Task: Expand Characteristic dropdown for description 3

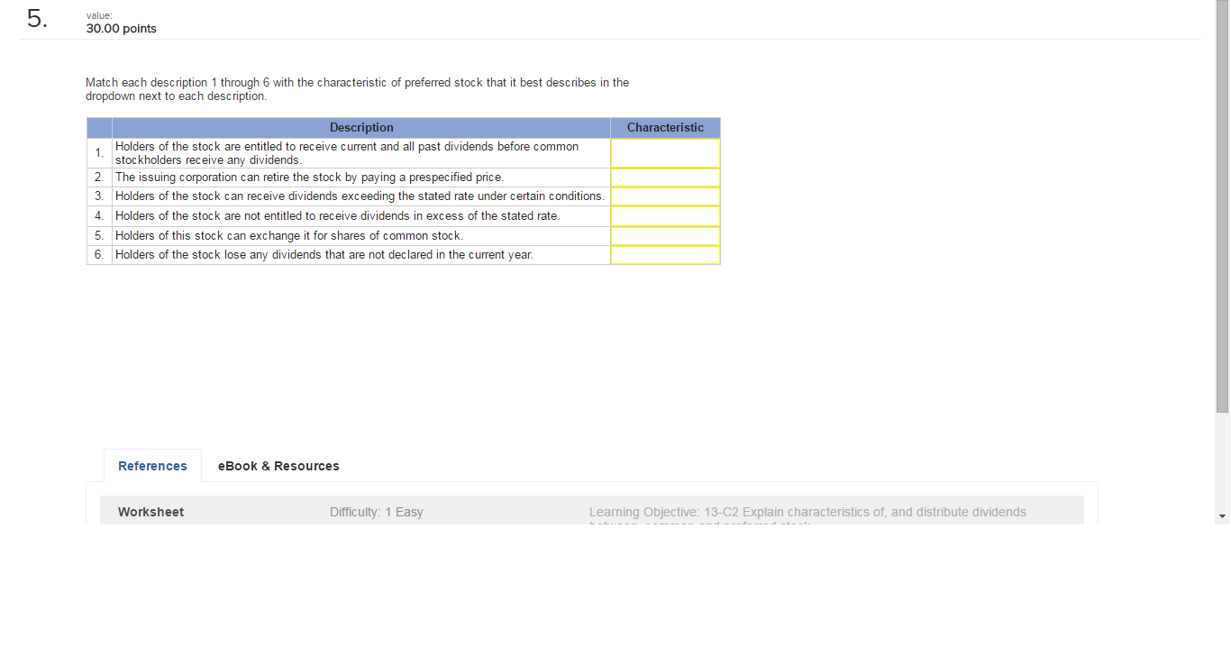Action: click(665, 196)
